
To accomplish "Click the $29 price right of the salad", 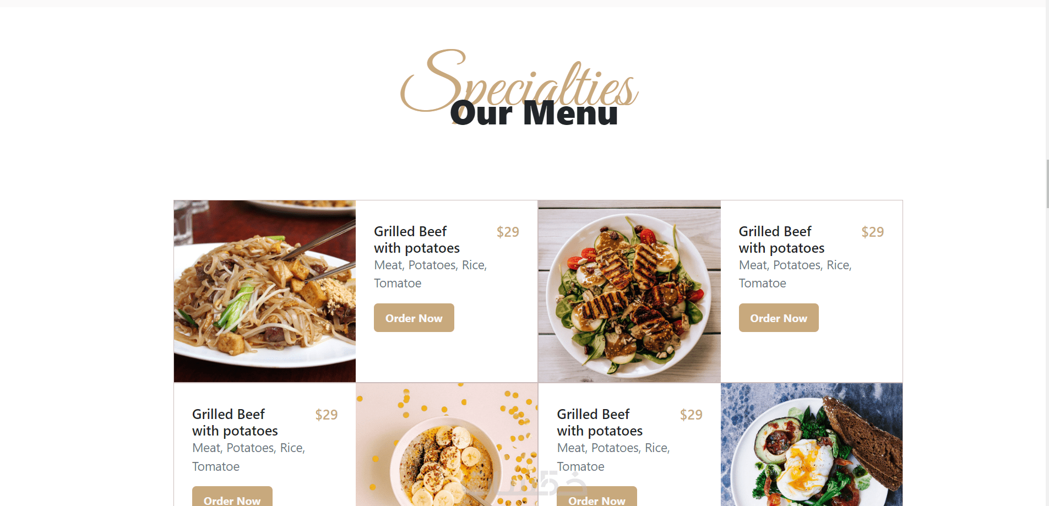I will tap(873, 232).
